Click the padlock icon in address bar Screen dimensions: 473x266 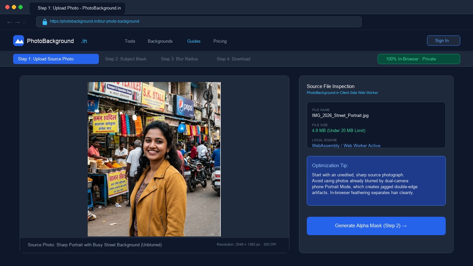point(45,22)
